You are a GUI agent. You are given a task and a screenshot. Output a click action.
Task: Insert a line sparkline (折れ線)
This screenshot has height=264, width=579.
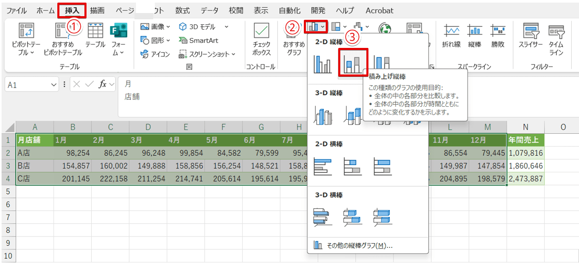pyautogui.click(x=451, y=36)
